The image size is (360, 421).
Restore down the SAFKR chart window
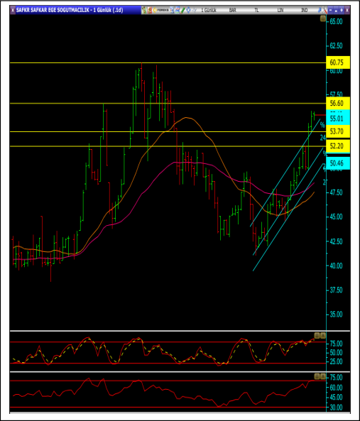pos(336,10)
